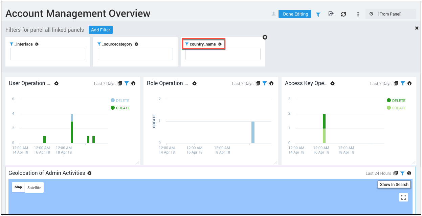
Task: Open User Operation panel settings gear
Action: [x=57, y=83]
